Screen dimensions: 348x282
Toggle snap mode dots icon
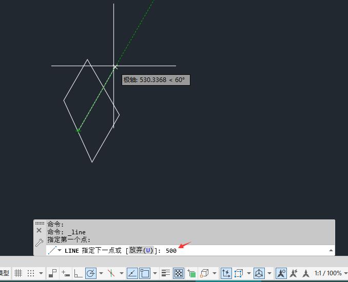(31, 273)
